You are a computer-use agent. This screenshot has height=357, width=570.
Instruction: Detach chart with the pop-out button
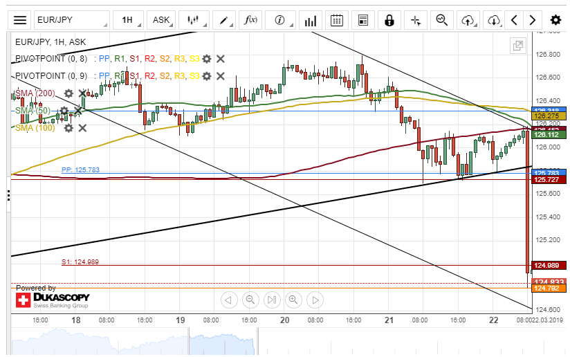[x=517, y=46]
